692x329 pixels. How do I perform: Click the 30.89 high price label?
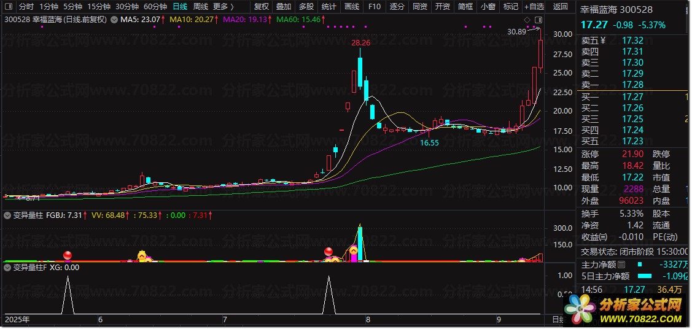[x=516, y=31]
